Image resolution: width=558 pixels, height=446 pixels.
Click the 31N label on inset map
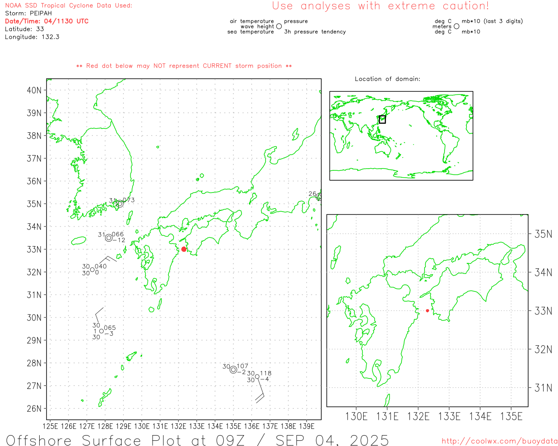pyautogui.click(x=543, y=388)
